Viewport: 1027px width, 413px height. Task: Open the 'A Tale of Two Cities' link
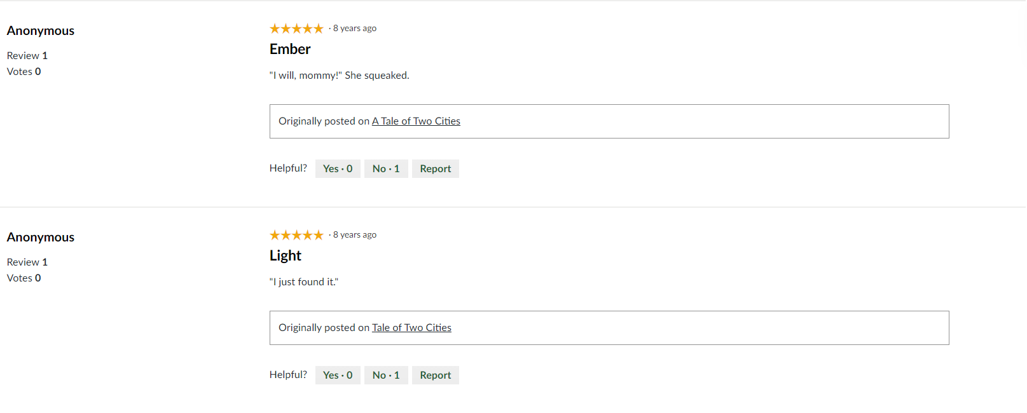(x=416, y=121)
